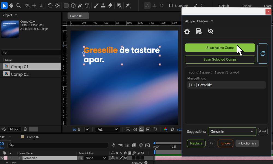The width and height of the screenshot is (273, 164).
Task: Select the Roto Brush tool
Action: tap(119, 6)
